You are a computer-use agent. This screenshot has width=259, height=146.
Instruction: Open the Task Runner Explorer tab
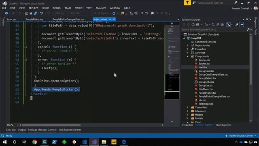(x=70, y=130)
